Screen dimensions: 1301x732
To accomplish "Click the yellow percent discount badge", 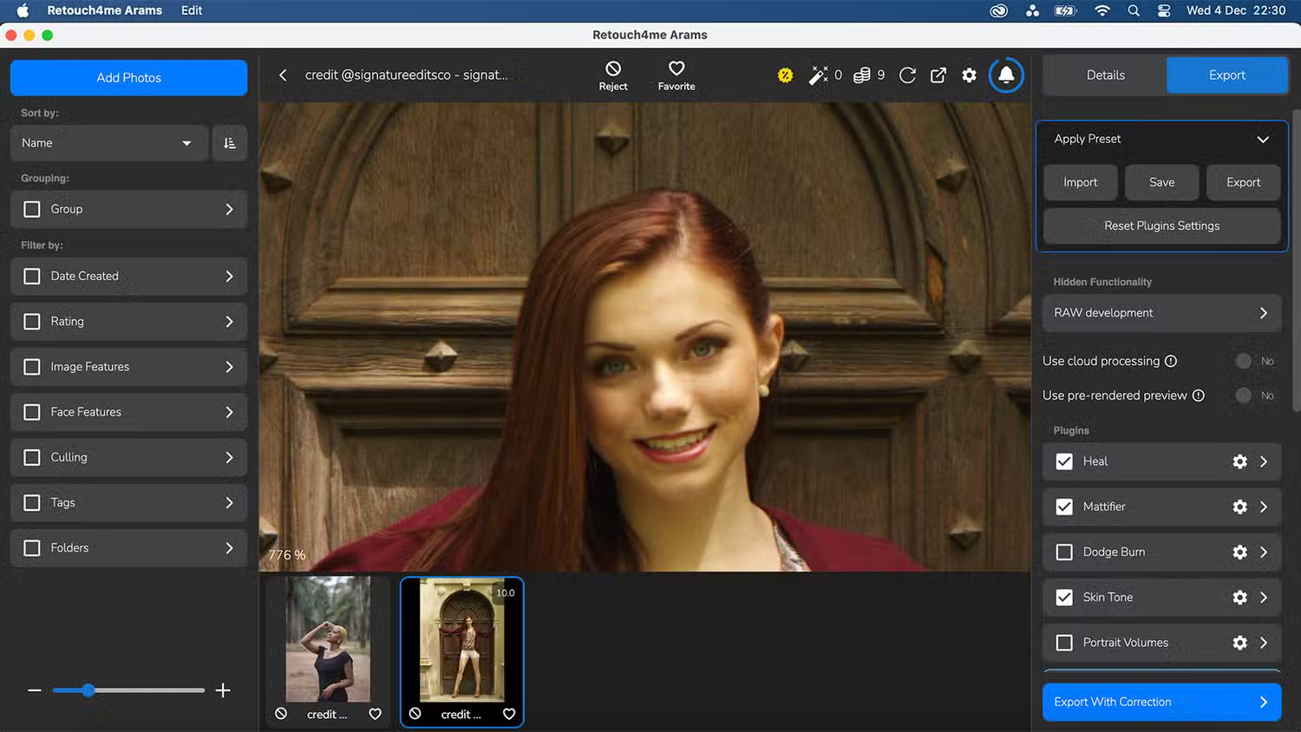I will 785,75.
